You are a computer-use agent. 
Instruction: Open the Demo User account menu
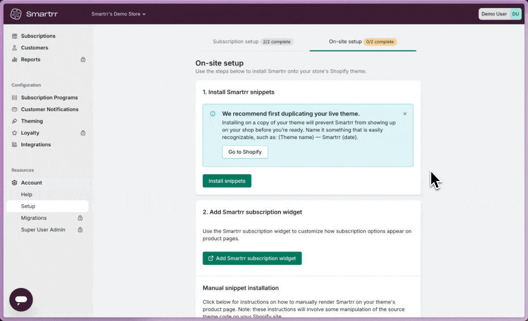coord(500,14)
